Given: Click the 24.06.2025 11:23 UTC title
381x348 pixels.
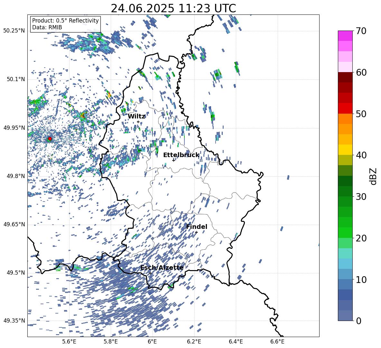Looking at the screenshot, I should (x=173, y=8).
